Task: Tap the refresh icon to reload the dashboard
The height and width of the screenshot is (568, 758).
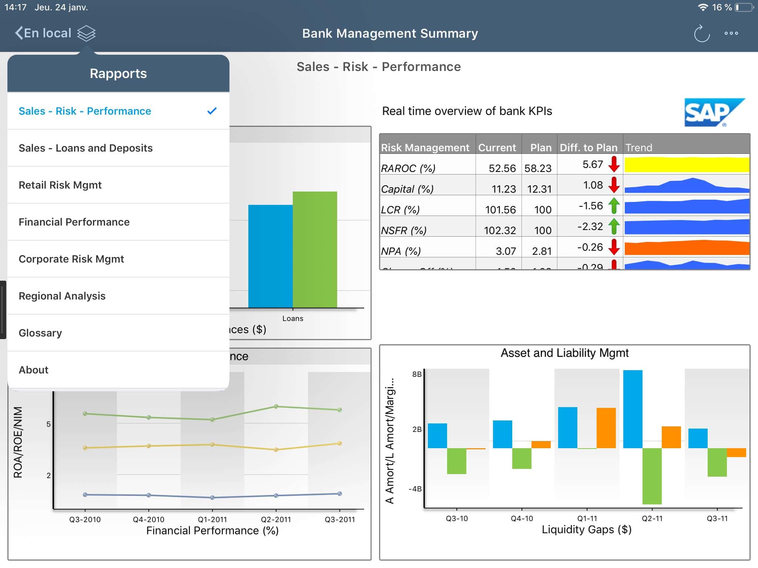Action: (701, 33)
